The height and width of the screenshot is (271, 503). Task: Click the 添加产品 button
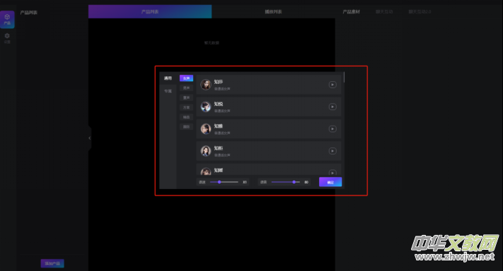(52, 263)
